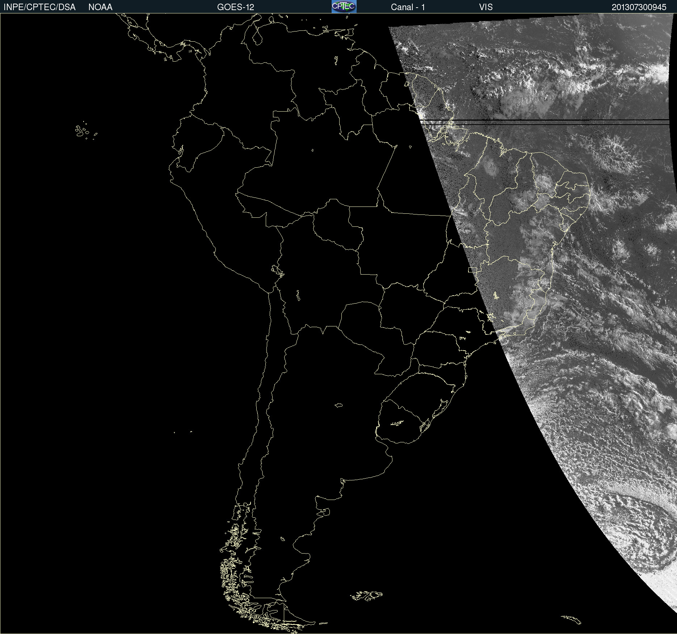The width and height of the screenshot is (677, 634).
Task: Click the NOAA label in header
Action: [x=100, y=7]
